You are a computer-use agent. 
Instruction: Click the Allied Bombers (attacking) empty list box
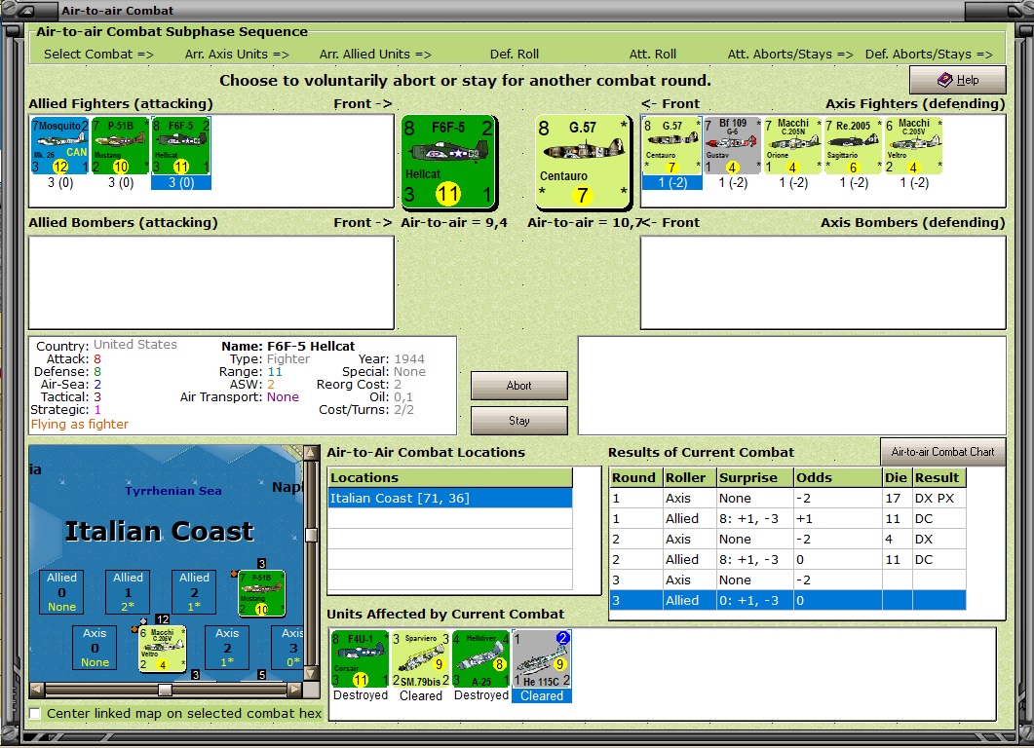point(211,282)
